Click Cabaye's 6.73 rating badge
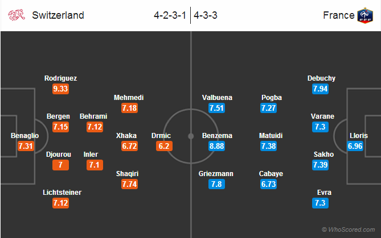 (268, 184)
